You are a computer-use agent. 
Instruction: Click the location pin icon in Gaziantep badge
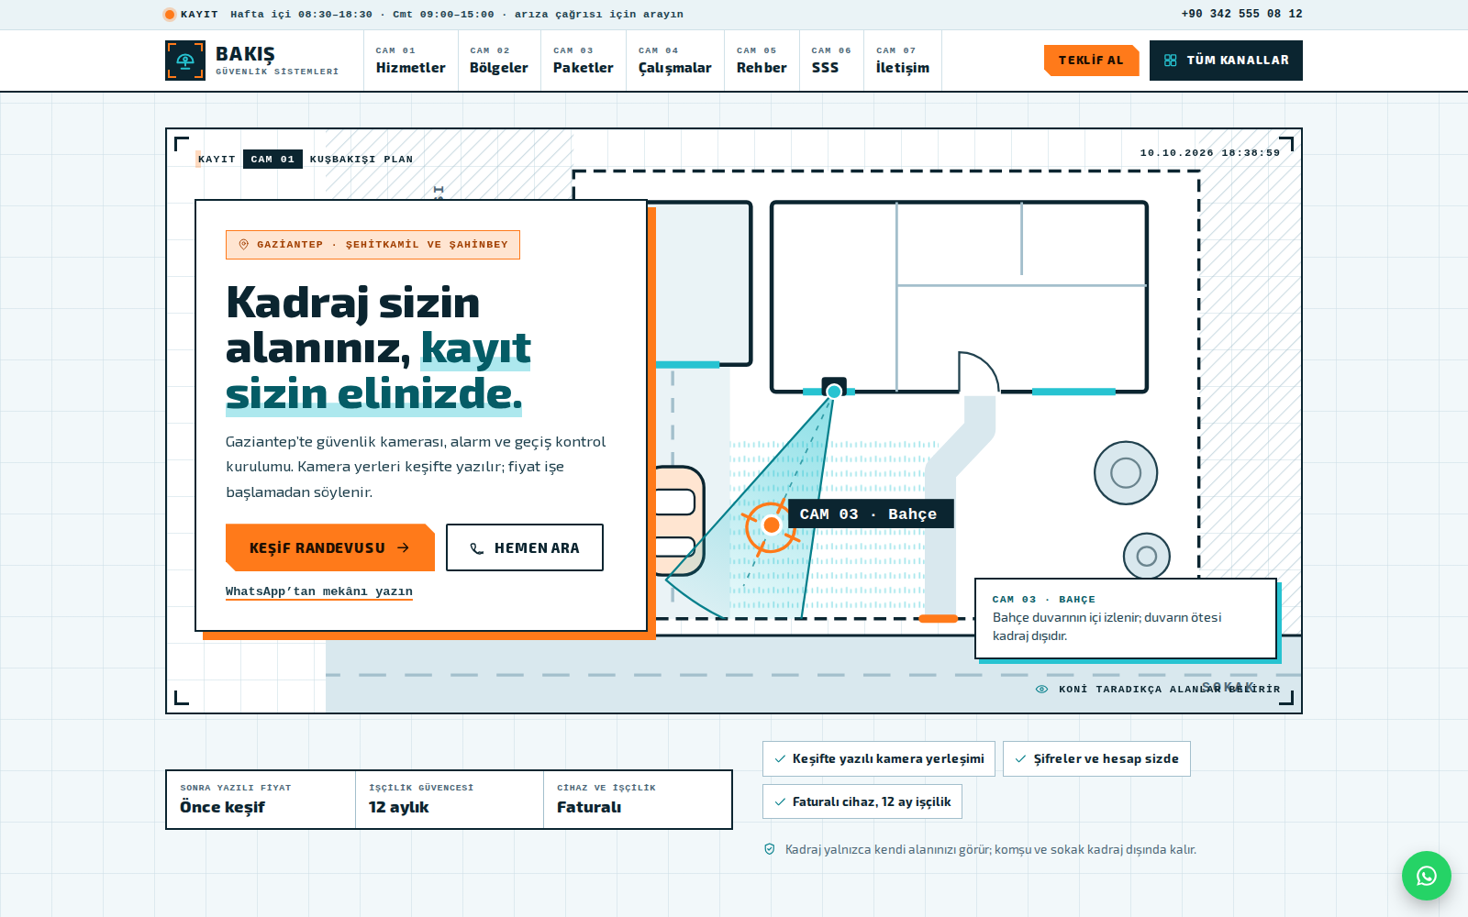pos(244,245)
